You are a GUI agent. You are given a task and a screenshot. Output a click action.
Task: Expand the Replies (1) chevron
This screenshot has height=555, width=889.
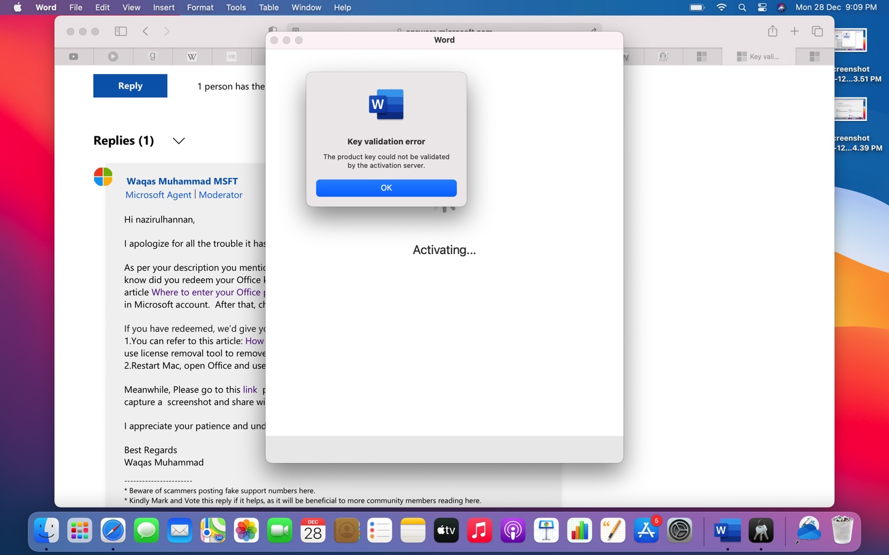(x=178, y=141)
